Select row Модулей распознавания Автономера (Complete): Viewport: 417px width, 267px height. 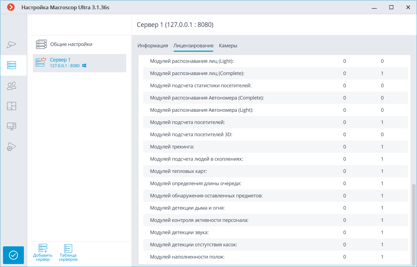coord(276,98)
